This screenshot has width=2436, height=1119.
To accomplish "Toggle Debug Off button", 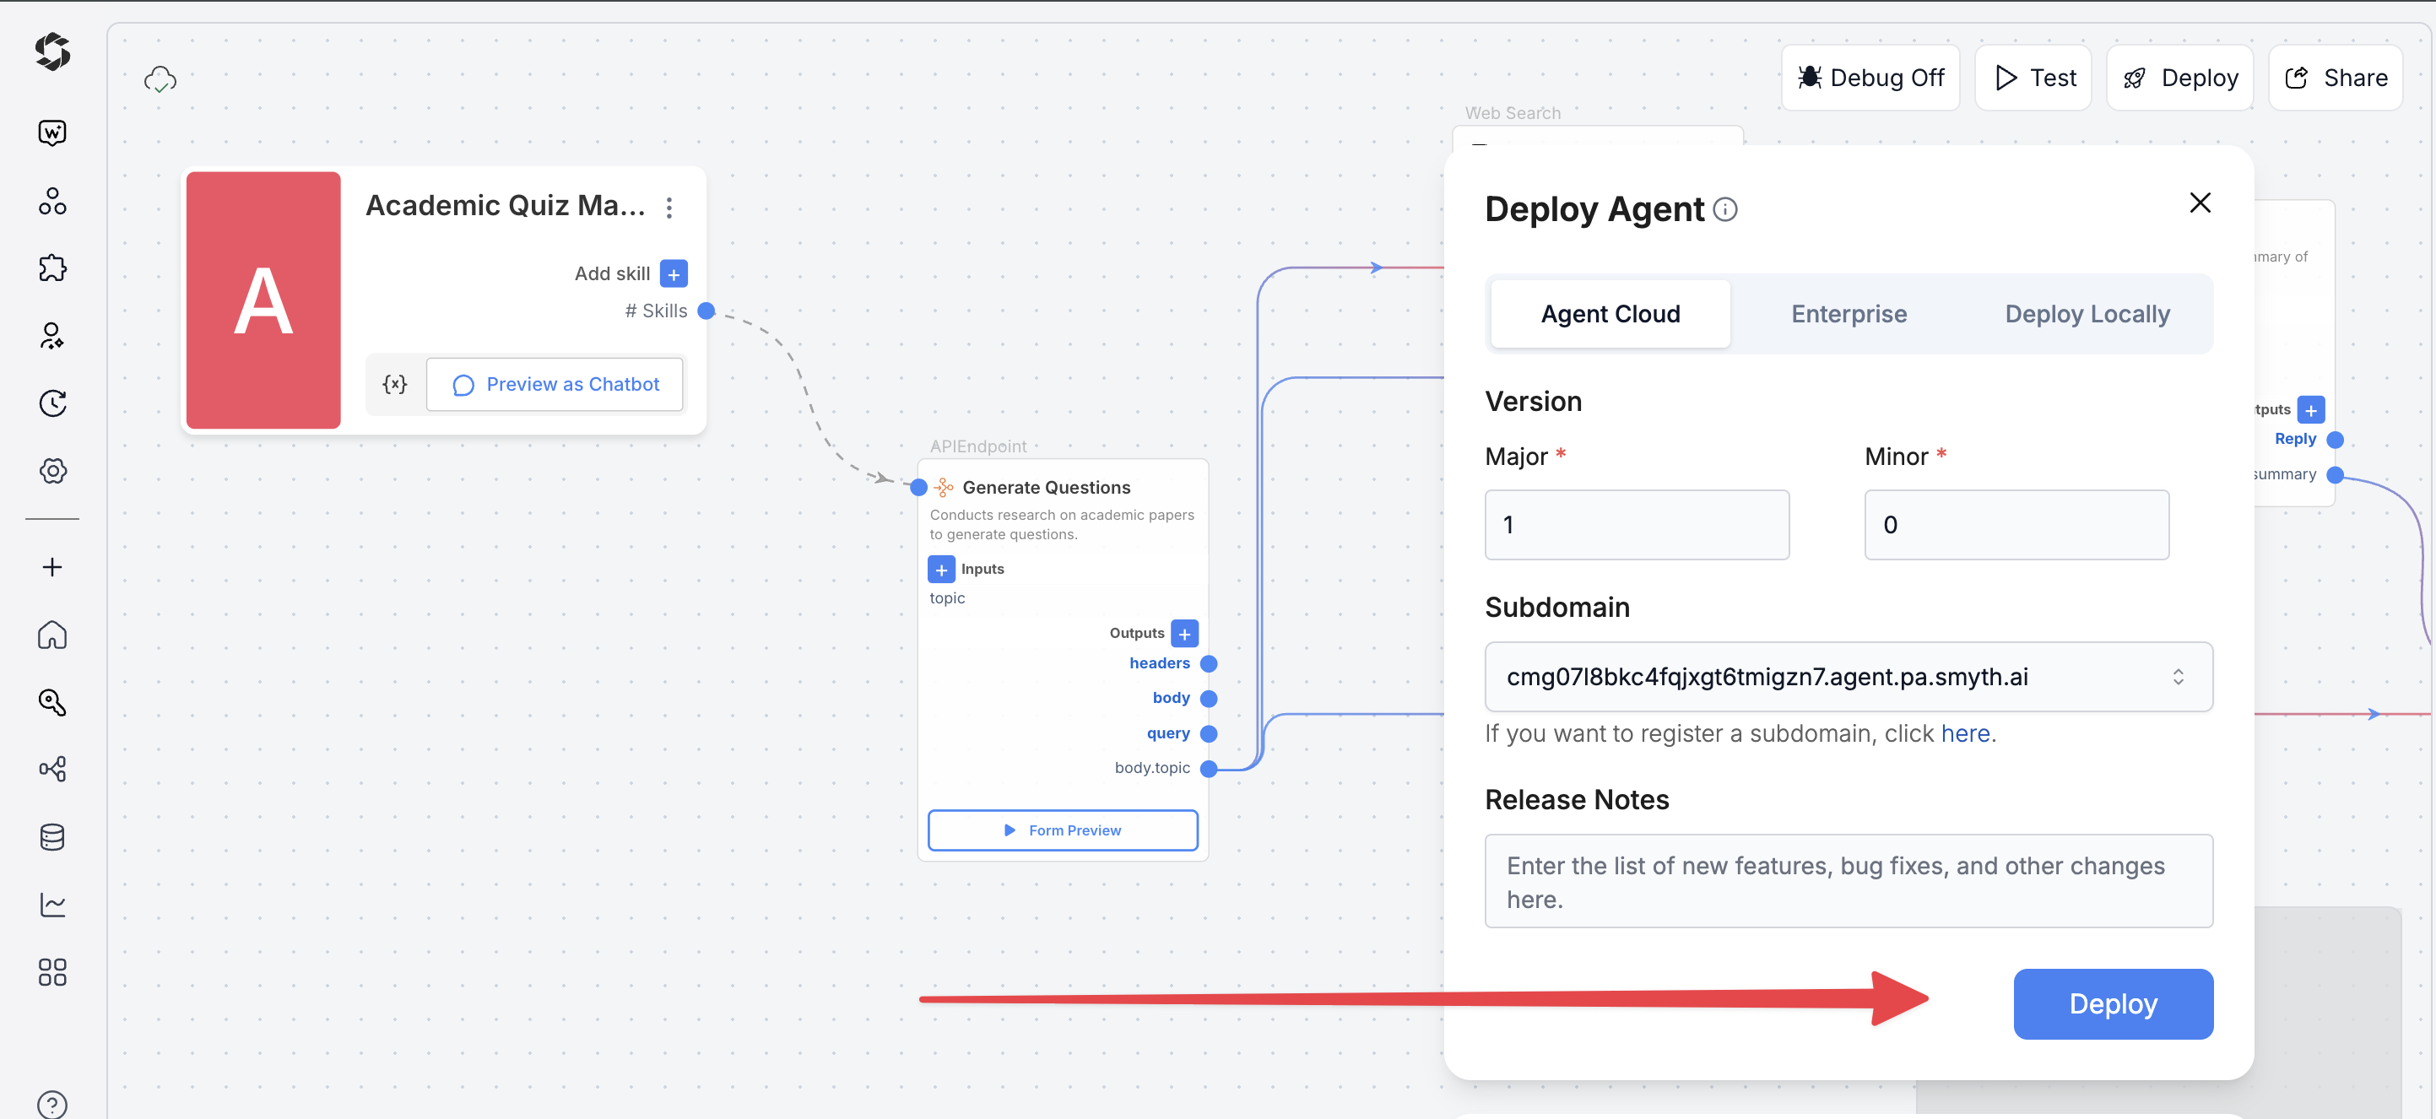I will pos(1870,78).
